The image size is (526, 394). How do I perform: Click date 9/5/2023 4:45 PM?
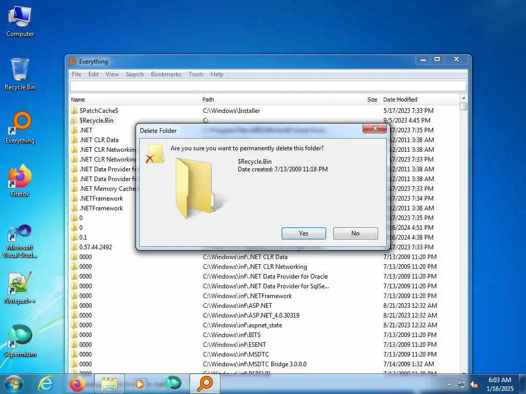tap(407, 120)
